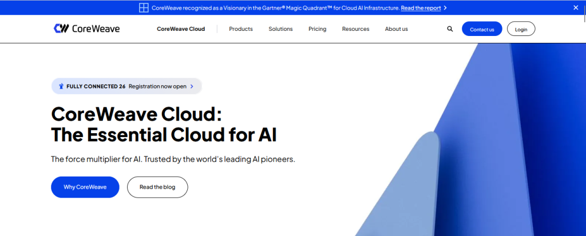Click the Contact us button
This screenshot has width=586, height=236.
point(482,29)
